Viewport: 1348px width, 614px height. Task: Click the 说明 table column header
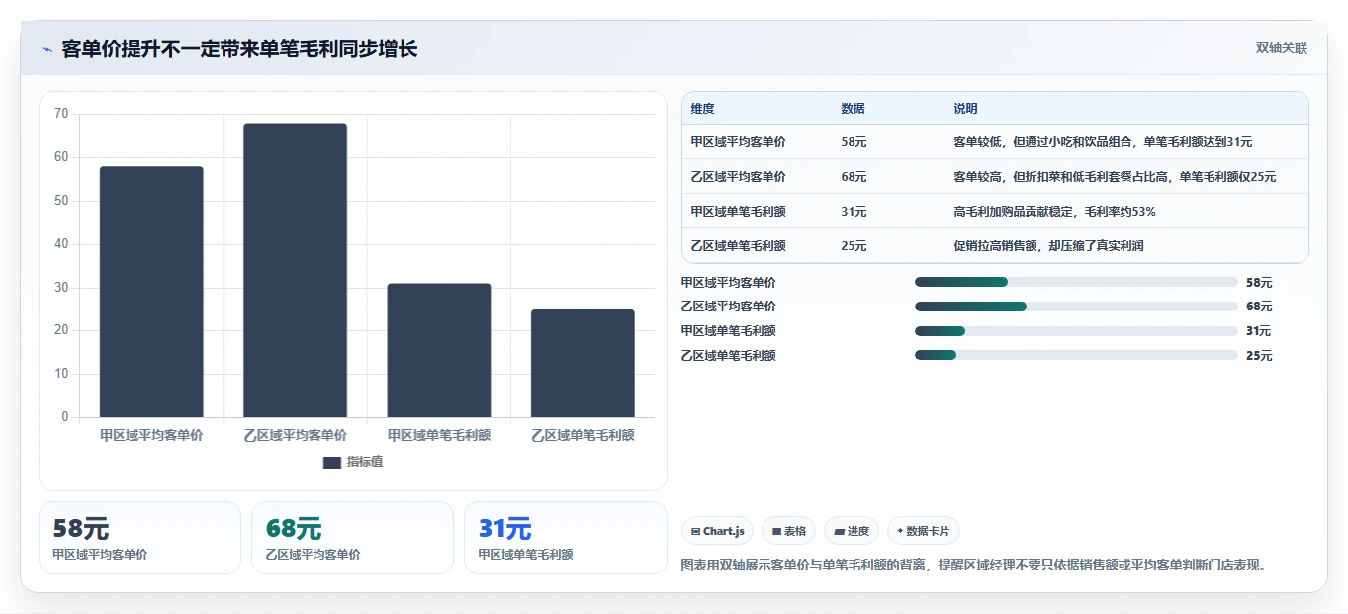(965, 109)
